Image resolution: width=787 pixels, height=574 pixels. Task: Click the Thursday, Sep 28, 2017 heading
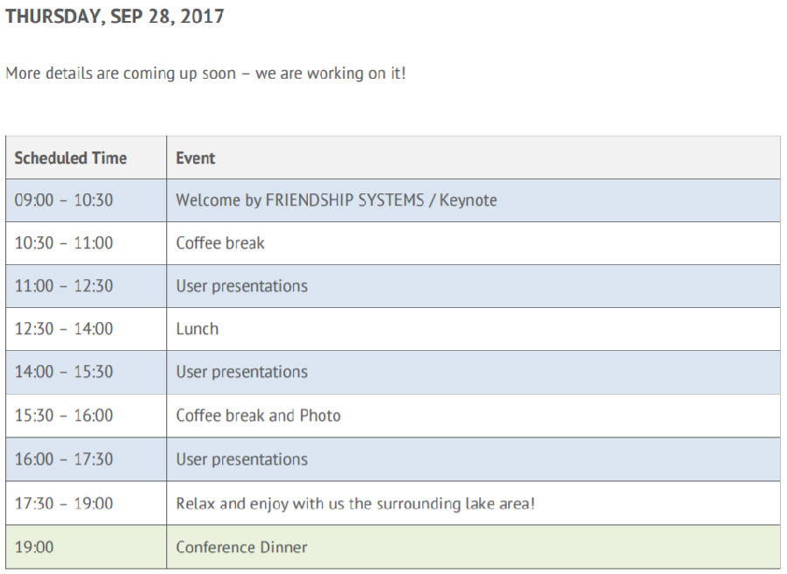click(x=115, y=17)
